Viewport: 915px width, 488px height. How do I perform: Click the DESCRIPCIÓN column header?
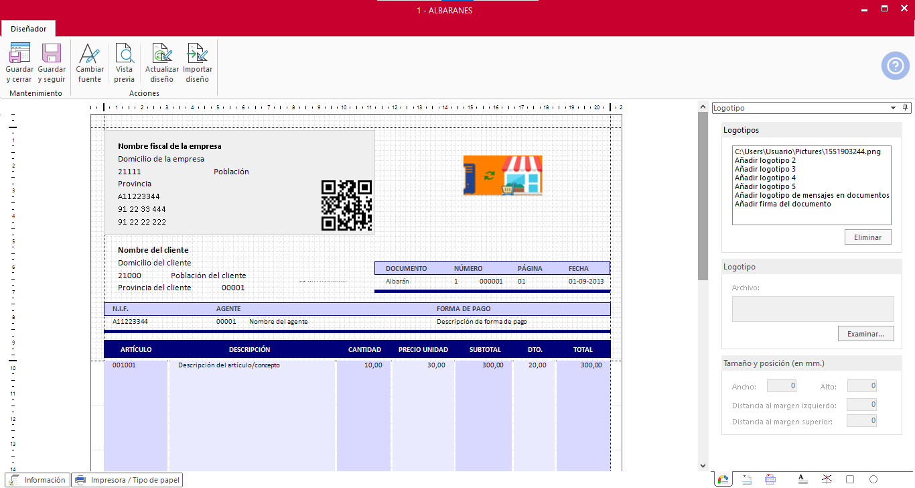click(250, 350)
